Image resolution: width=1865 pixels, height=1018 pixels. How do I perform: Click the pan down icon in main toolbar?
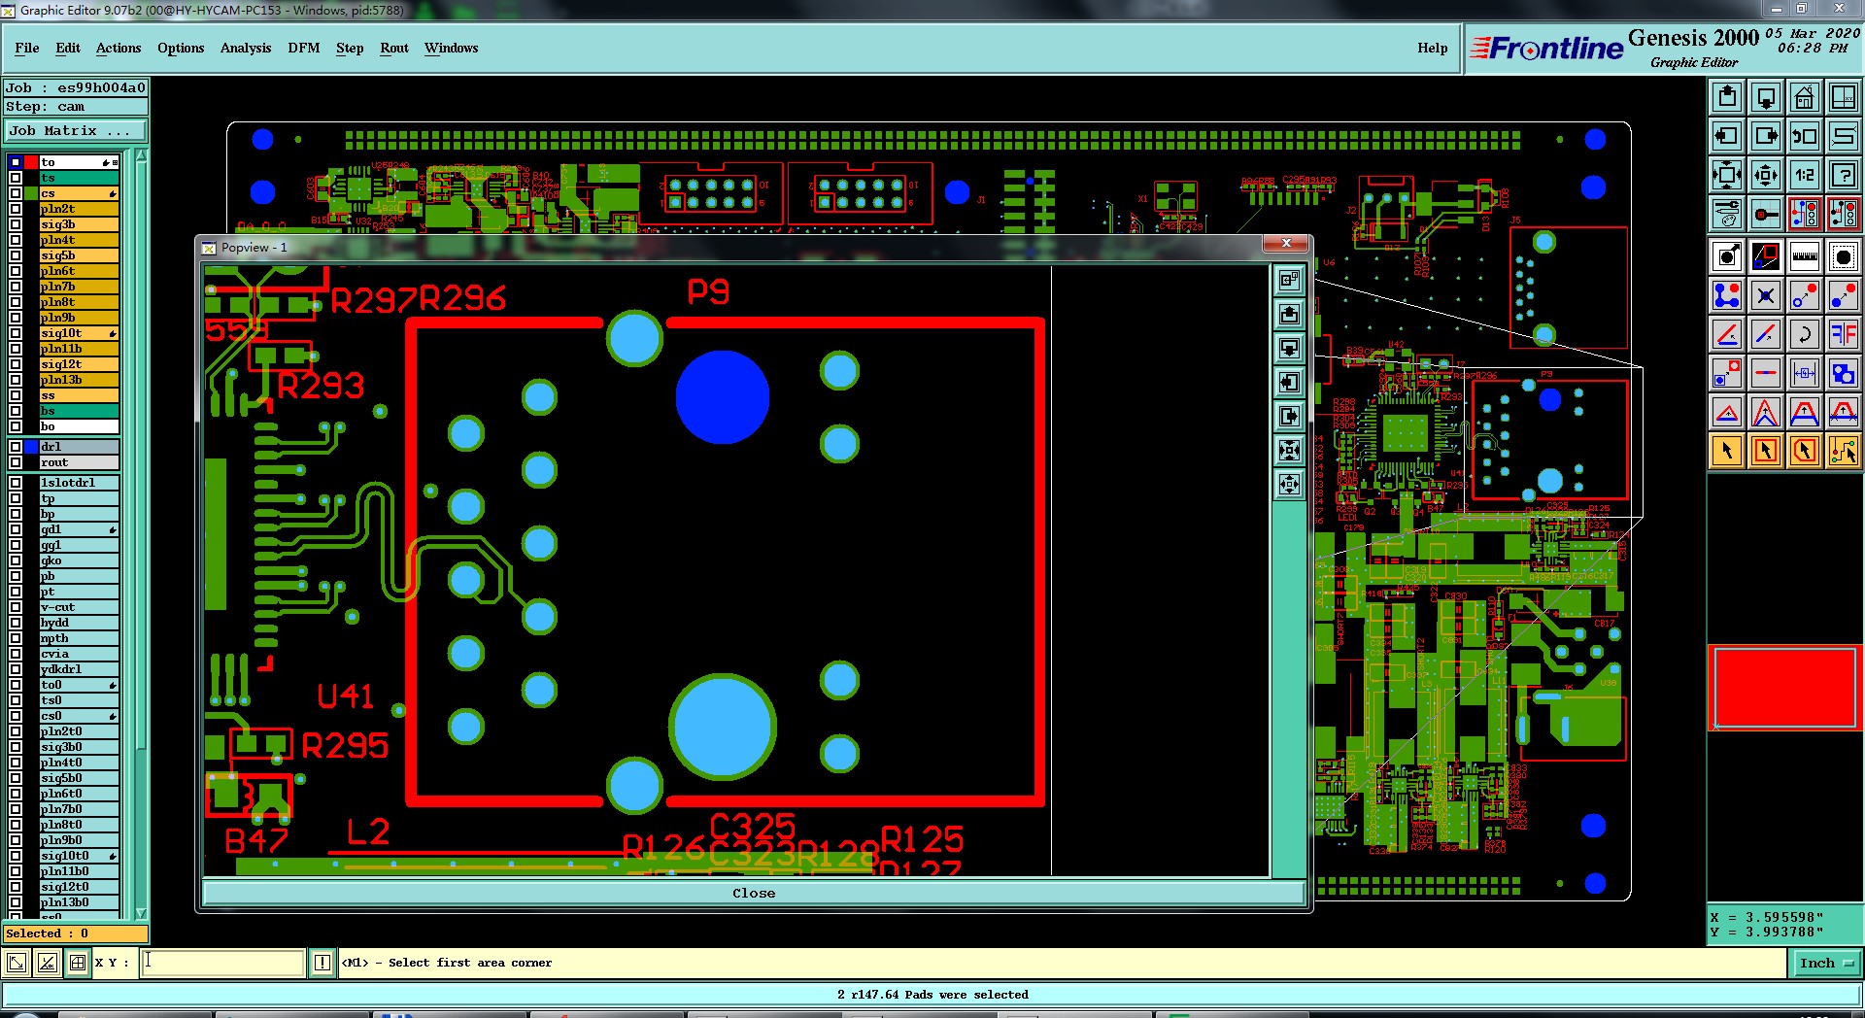tap(1766, 97)
